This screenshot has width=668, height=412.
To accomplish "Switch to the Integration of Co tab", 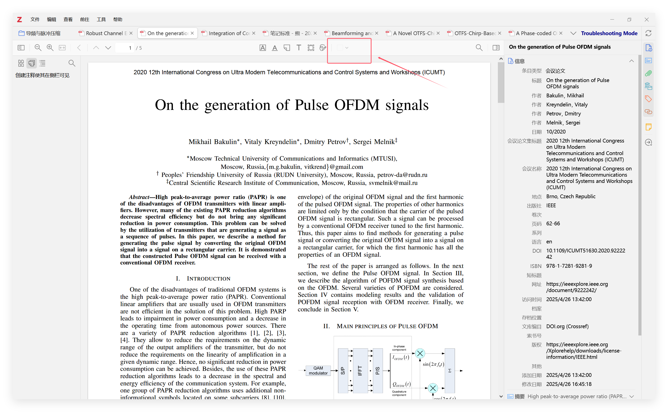I will pos(228,33).
